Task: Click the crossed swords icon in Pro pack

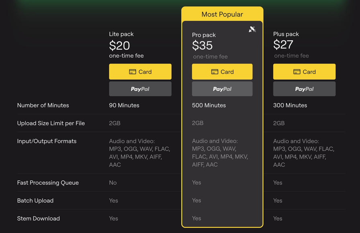Action: [x=252, y=29]
